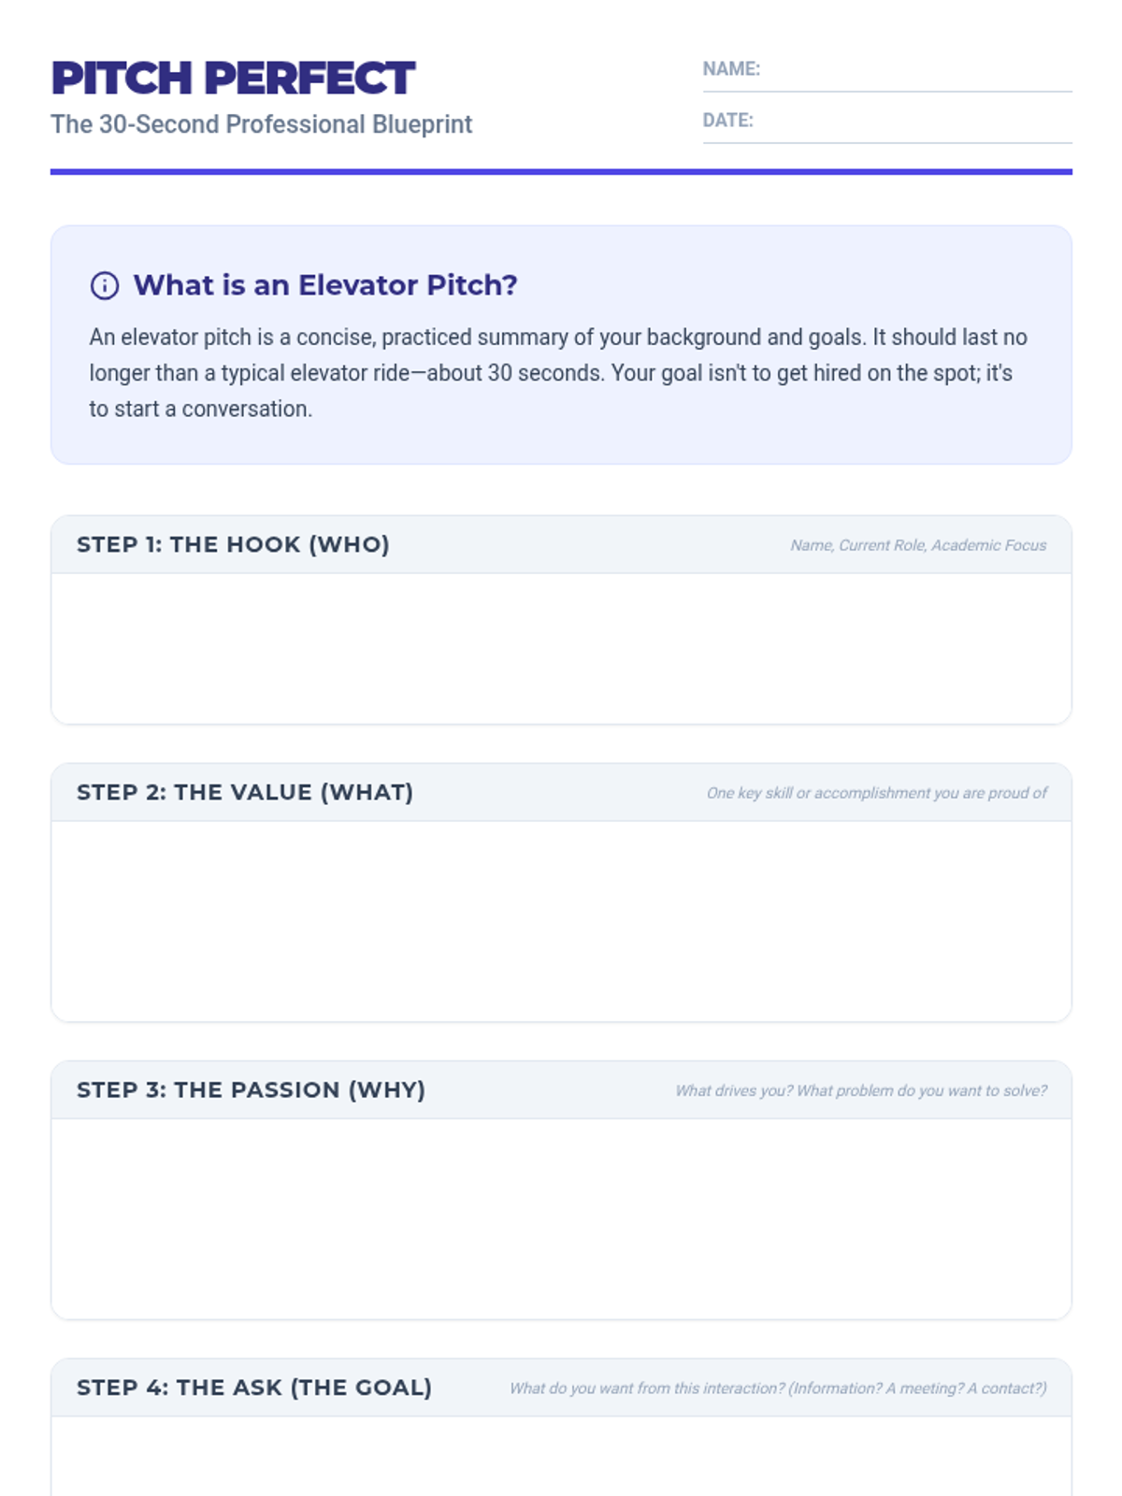The width and height of the screenshot is (1122, 1496).
Task: Click the 'Name, Current Role, Academic Focus' hint
Action: 917,545
